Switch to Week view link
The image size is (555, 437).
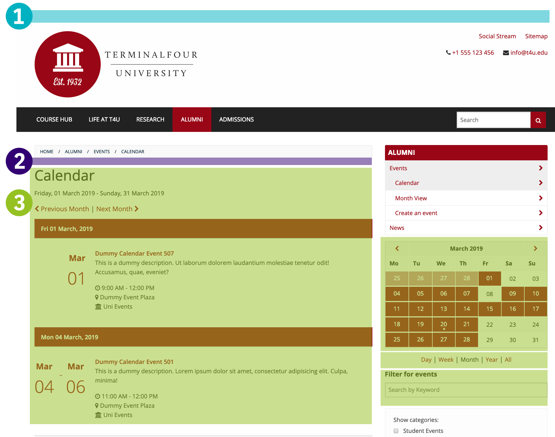[x=446, y=360]
